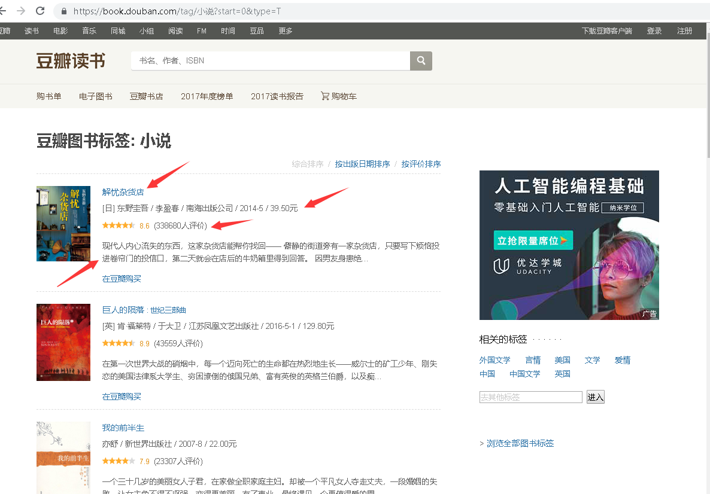Screen dimensions: 710x494
Task: Focus the book search input field
Action: tap(271, 60)
